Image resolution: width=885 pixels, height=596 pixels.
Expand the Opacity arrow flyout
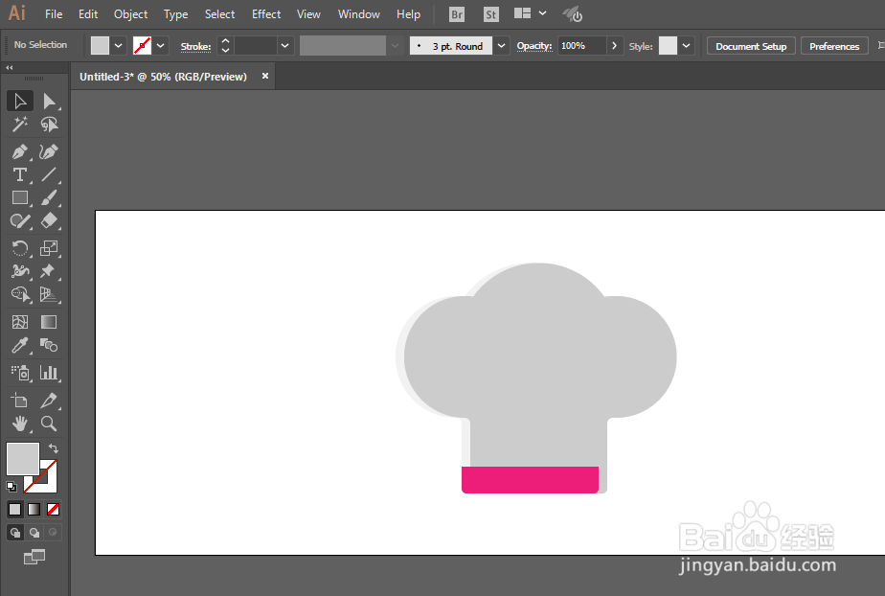coord(614,46)
